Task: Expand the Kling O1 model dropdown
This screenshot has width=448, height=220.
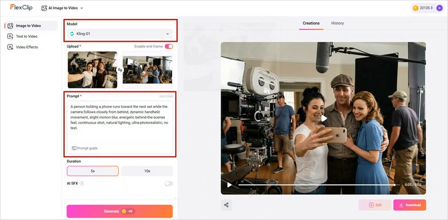Action: point(120,34)
